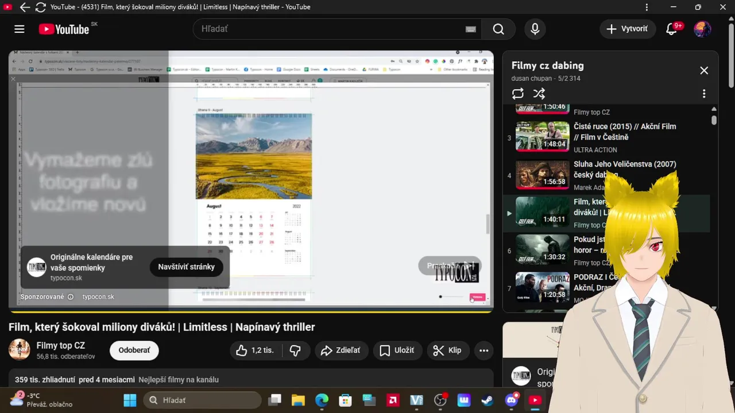Screen dimensions: 735x413
Task: Click the magnifier search button
Action: pos(498,29)
